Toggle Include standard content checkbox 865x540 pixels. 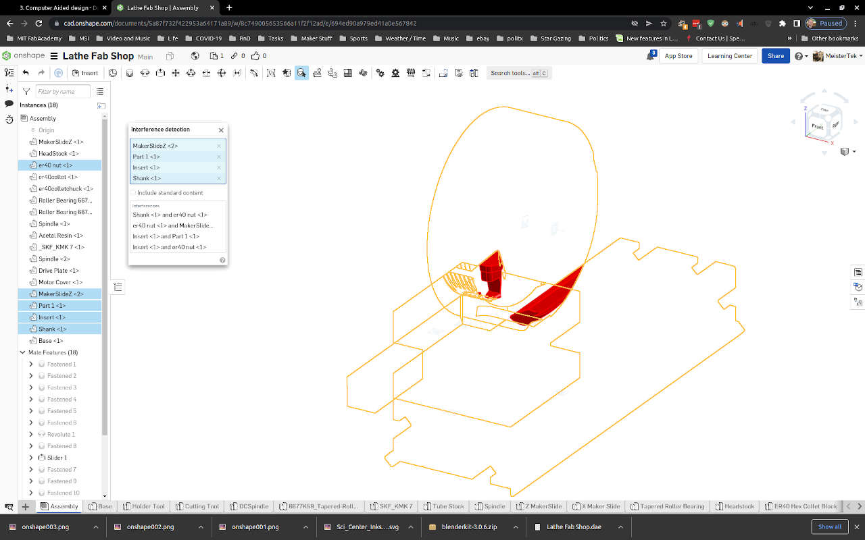(x=133, y=192)
